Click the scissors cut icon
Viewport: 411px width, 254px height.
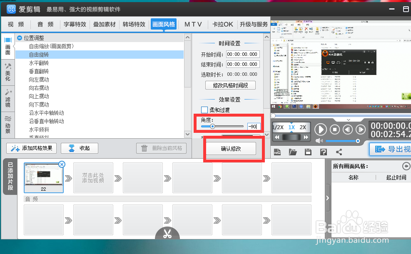click(x=167, y=233)
